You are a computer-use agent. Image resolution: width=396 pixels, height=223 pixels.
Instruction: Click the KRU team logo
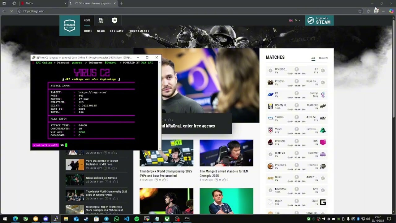tap(323, 142)
